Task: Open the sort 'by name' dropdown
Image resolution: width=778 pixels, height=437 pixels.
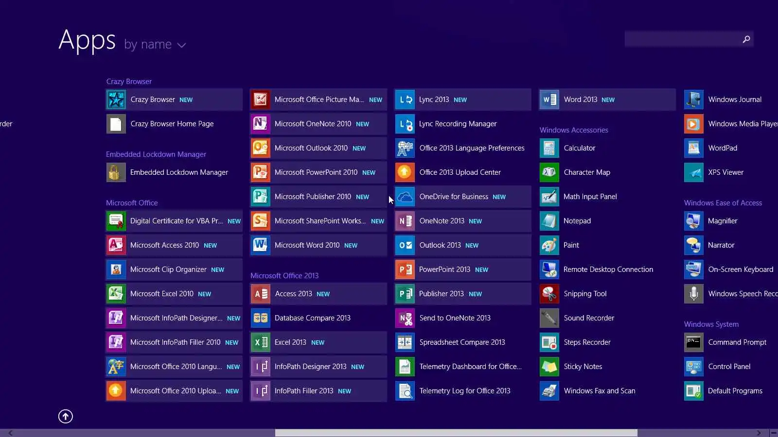Action: pos(155,45)
